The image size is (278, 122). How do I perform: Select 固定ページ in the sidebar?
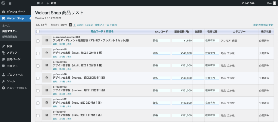[x=14, y=59]
